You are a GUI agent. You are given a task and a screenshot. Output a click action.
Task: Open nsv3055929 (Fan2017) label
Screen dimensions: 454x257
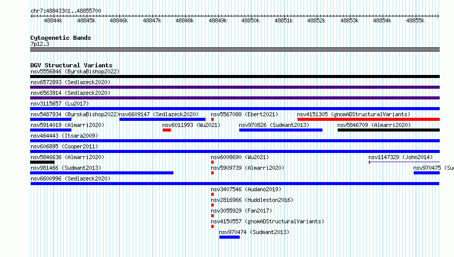click(241, 211)
